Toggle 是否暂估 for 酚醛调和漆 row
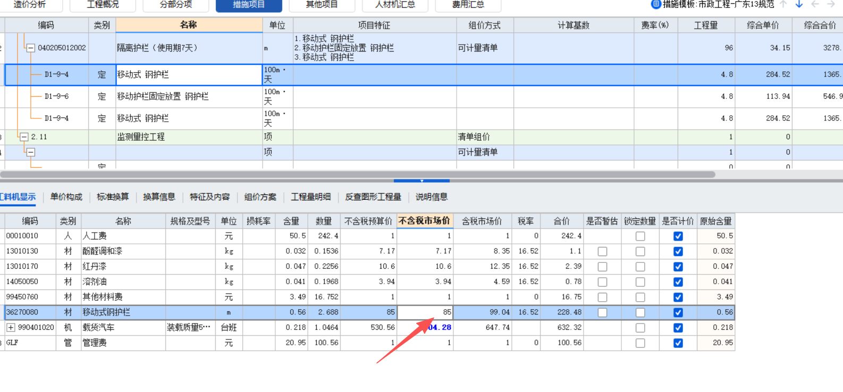 pyautogui.click(x=602, y=251)
